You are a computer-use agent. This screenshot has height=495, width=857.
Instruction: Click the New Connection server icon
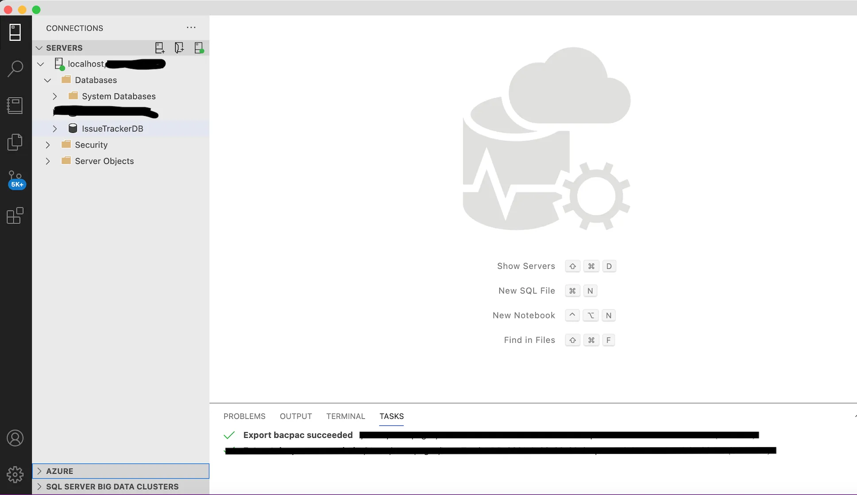pyautogui.click(x=159, y=48)
